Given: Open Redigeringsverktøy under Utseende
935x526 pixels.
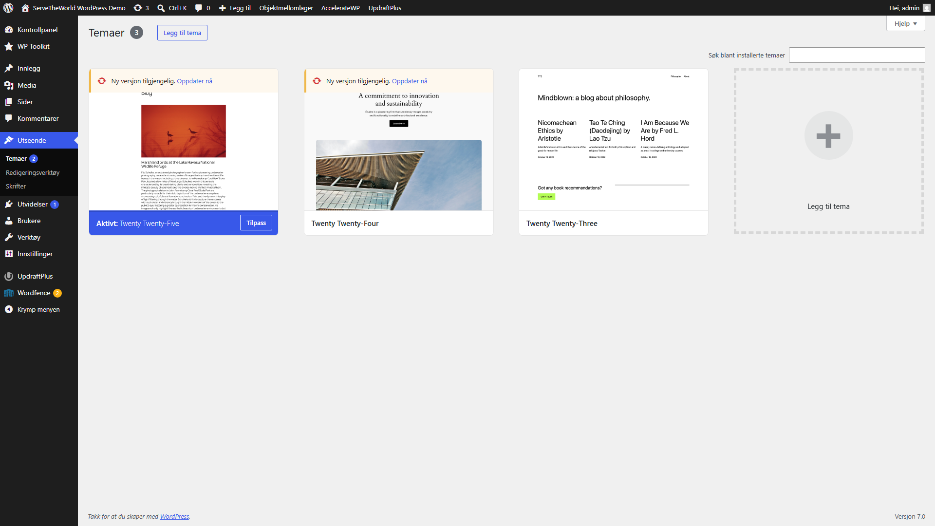Looking at the screenshot, I should [x=33, y=172].
